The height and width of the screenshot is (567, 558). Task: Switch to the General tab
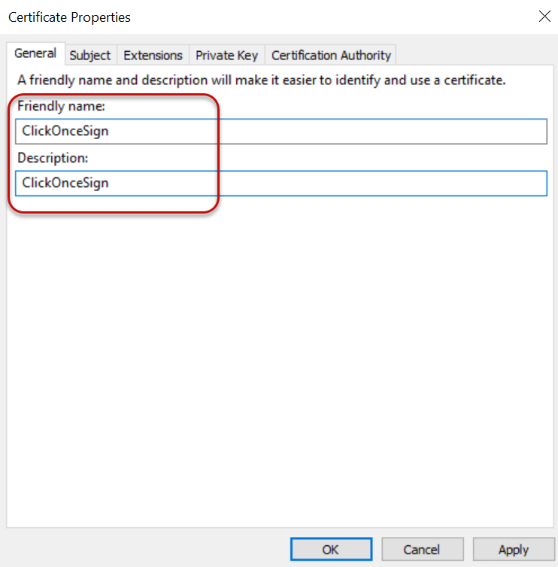(35, 53)
